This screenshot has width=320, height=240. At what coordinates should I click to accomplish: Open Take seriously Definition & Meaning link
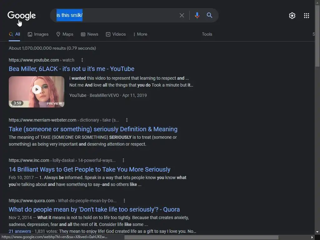pos(93,129)
